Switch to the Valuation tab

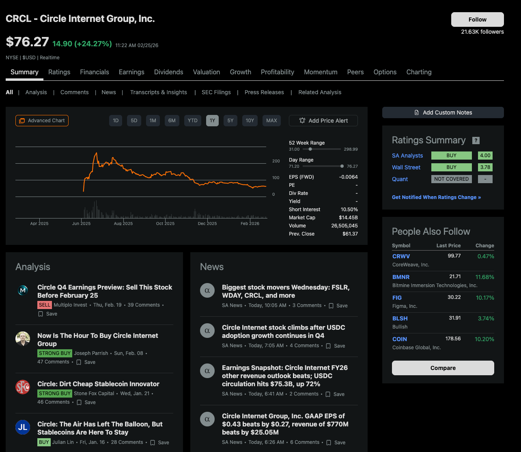(207, 72)
